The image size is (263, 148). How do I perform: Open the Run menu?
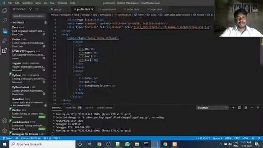pyautogui.click(x=52, y=3)
